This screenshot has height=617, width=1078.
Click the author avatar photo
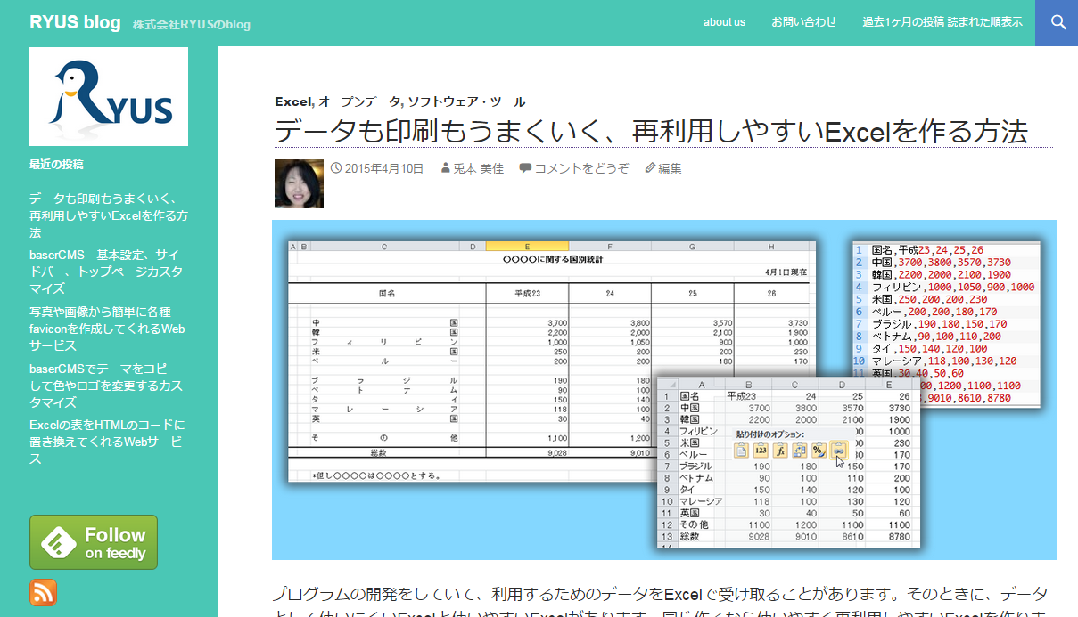(x=299, y=183)
